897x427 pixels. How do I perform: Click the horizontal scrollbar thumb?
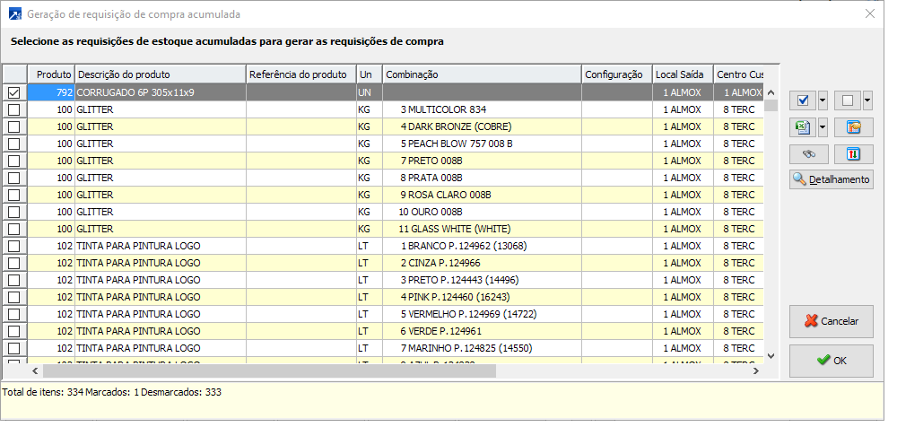point(269,370)
